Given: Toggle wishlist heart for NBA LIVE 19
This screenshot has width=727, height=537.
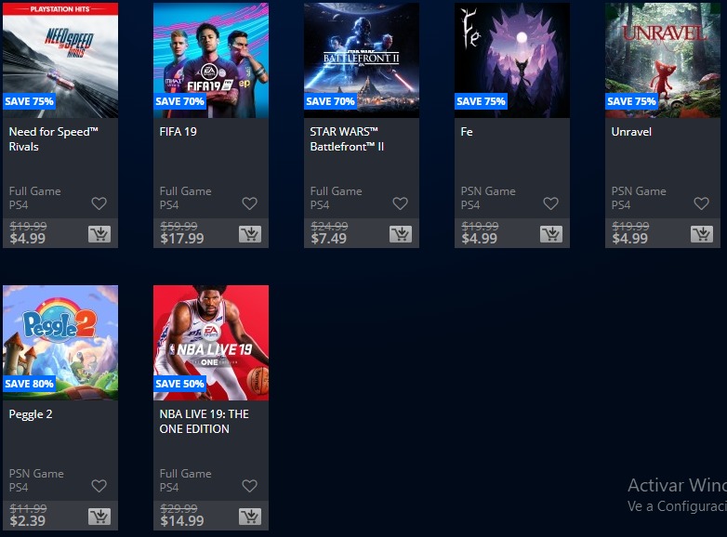Looking at the screenshot, I should pos(249,486).
